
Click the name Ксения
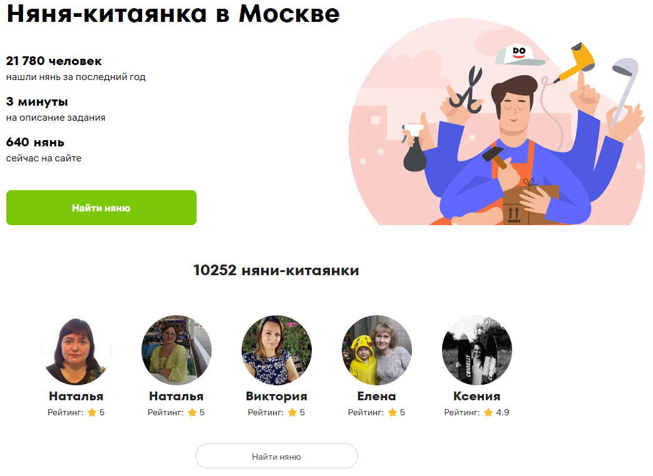coord(477,396)
